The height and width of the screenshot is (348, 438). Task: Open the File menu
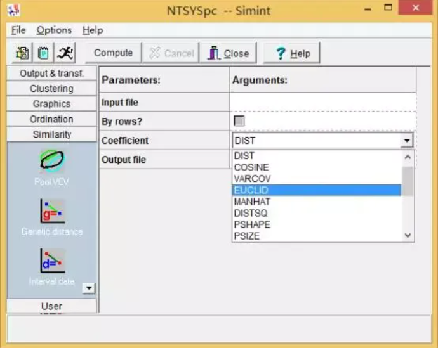click(18, 30)
